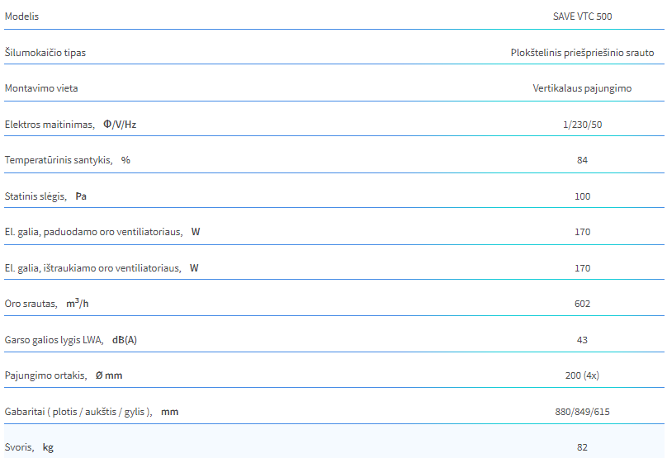Select the '100' static pressure value
667x458 pixels.
[x=582, y=196]
